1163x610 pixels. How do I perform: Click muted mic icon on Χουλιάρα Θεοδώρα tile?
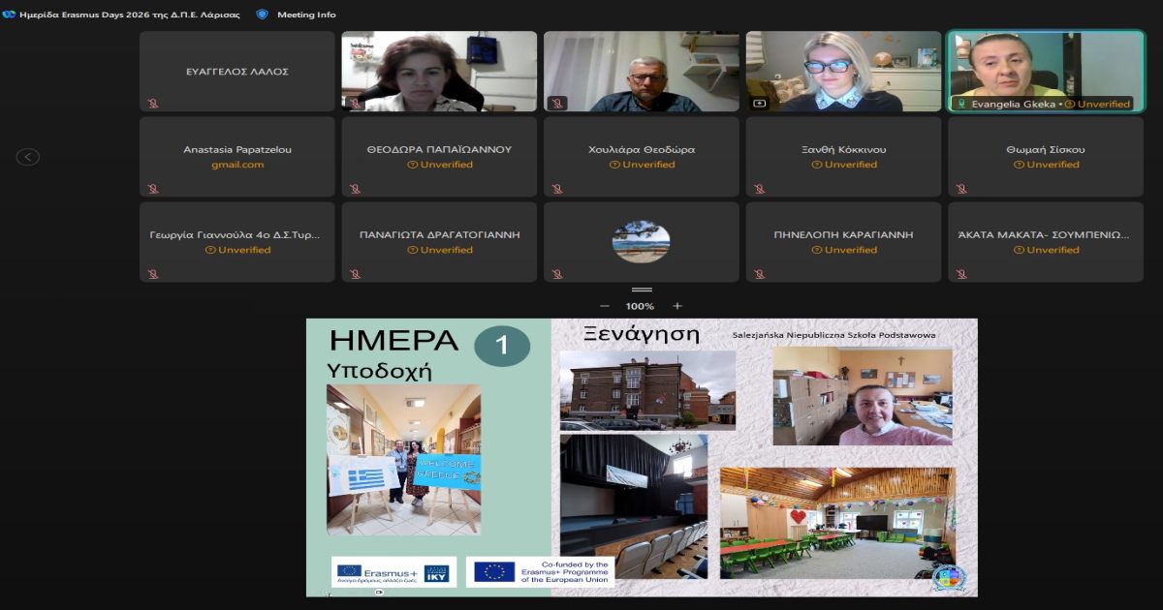click(557, 188)
